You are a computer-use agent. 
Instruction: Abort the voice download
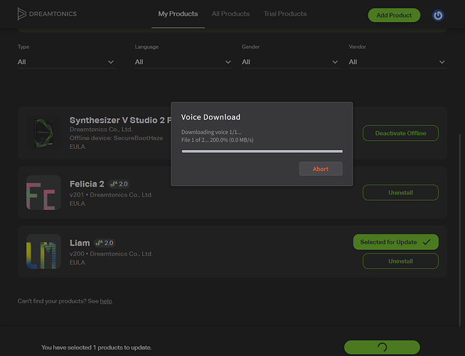[x=321, y=169]
